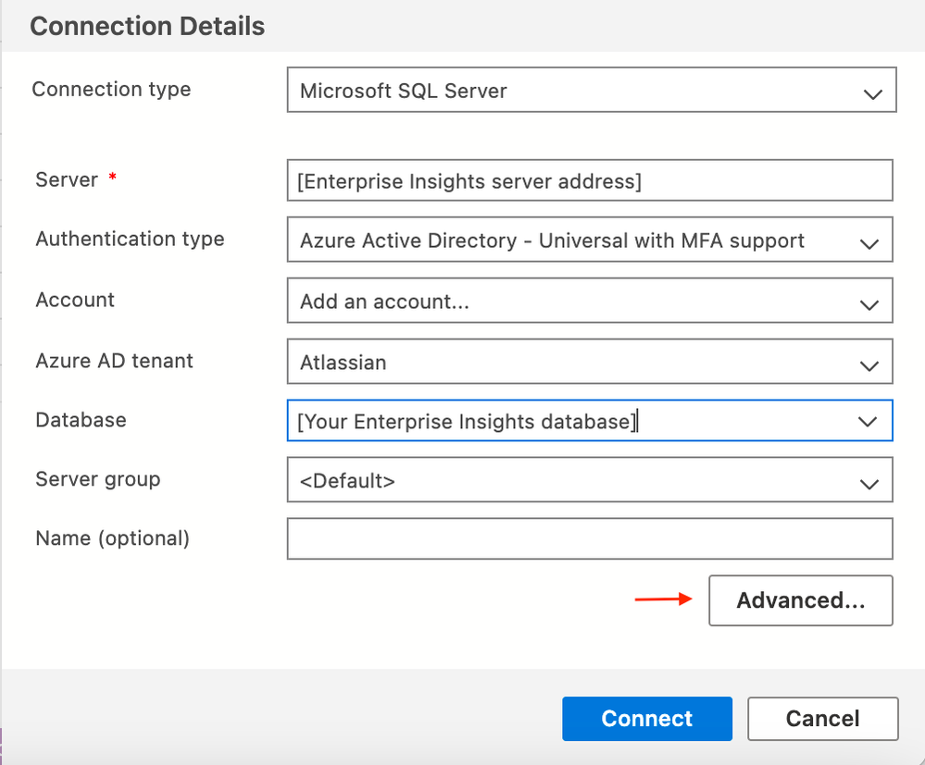The image size is (925, 765).
Task: Open the Advanced connection properties button
Action: tap(800, 600)
